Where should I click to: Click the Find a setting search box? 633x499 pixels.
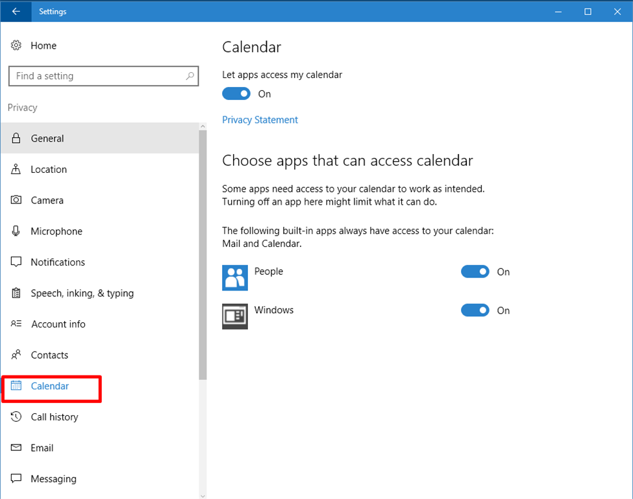(x=97, y=76)
